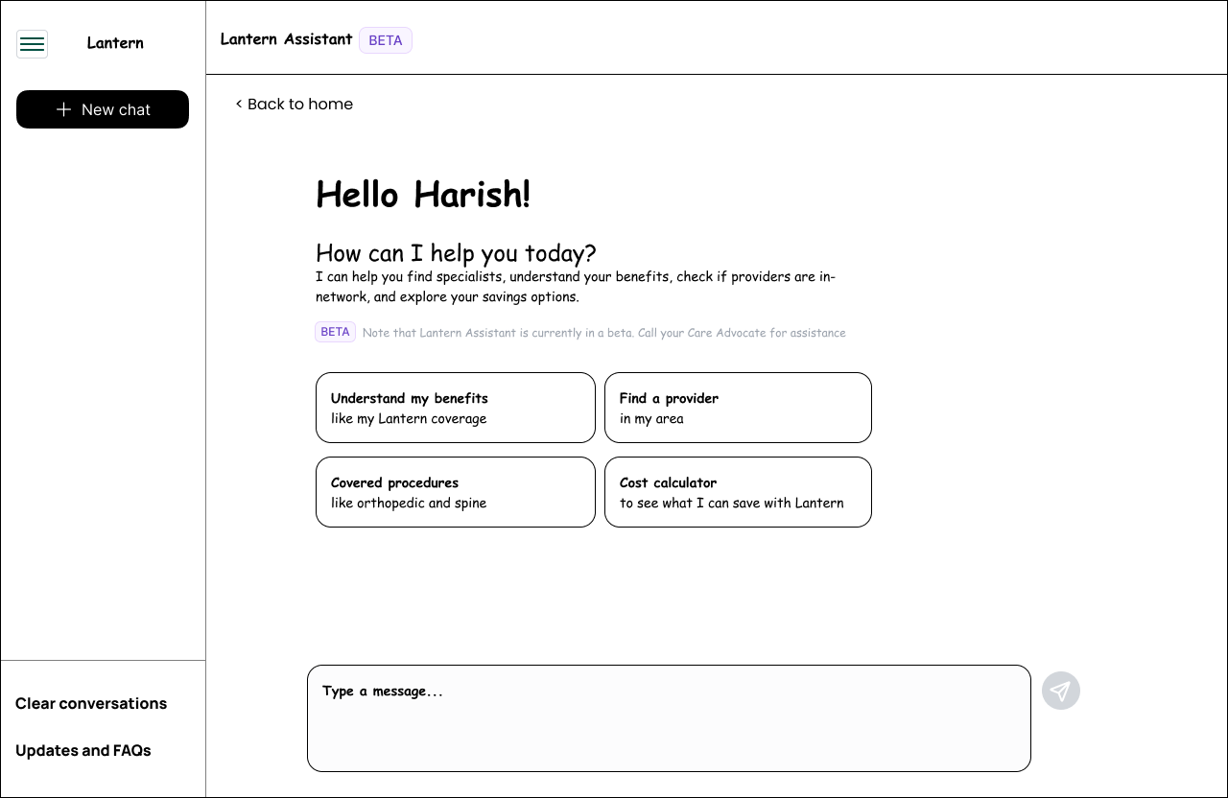Select the Understand my benefits card
The image size is (1228, 798).
456,408
